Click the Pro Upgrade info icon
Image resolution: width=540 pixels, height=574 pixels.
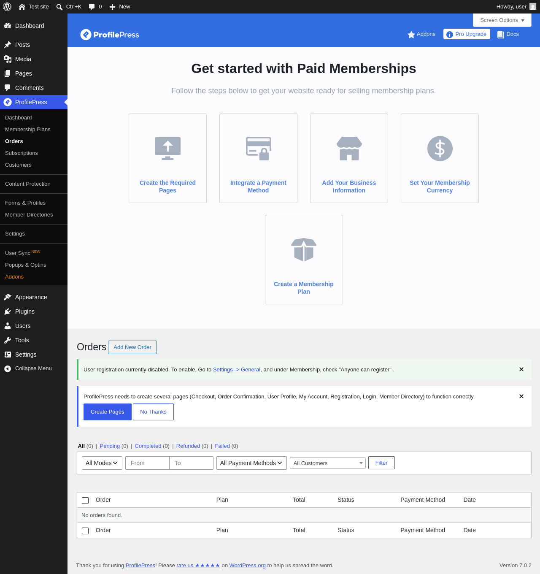coord(450,35)
